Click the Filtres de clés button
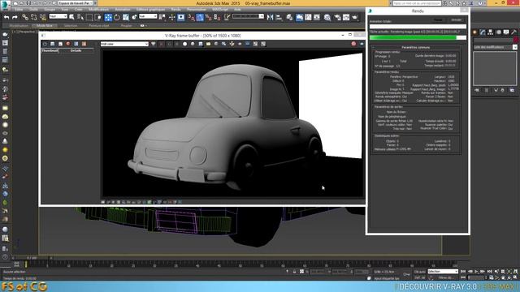This screenshot has width=520, height=292. coord(445,277)
